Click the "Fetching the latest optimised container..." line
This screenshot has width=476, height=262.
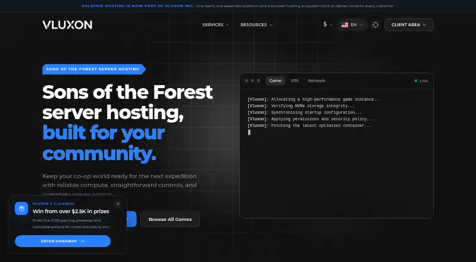tap(309, 126)
